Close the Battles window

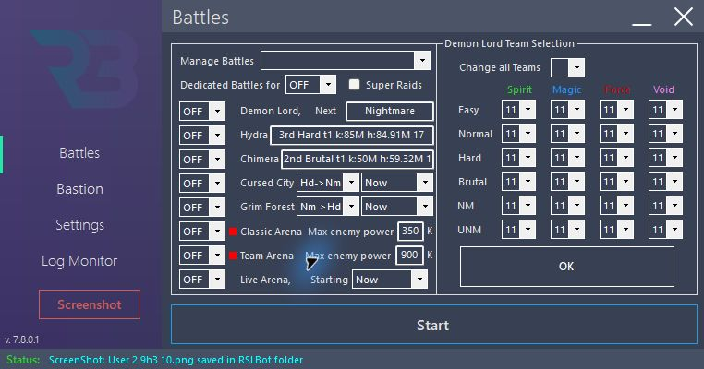point(684,17)
